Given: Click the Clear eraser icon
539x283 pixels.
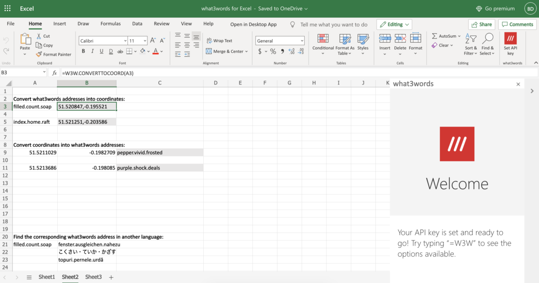Looking at the screenshot, I should tap(435, 45).
